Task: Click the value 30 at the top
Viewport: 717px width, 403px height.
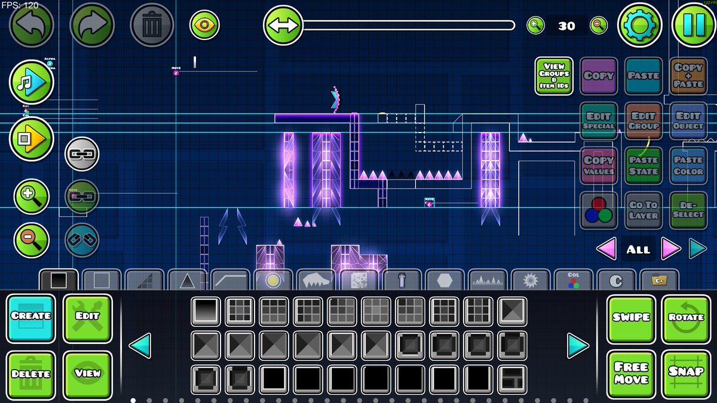Action: click(566, 26)
